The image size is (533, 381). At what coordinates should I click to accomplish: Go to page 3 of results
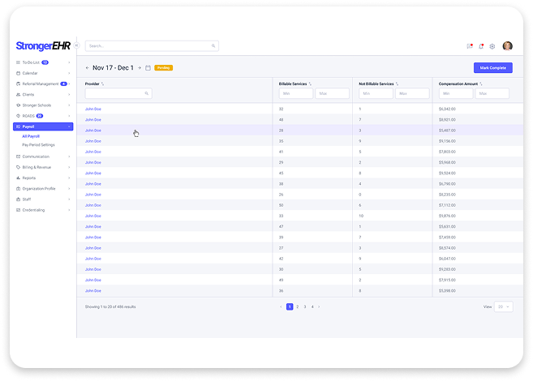click(304, 306)
